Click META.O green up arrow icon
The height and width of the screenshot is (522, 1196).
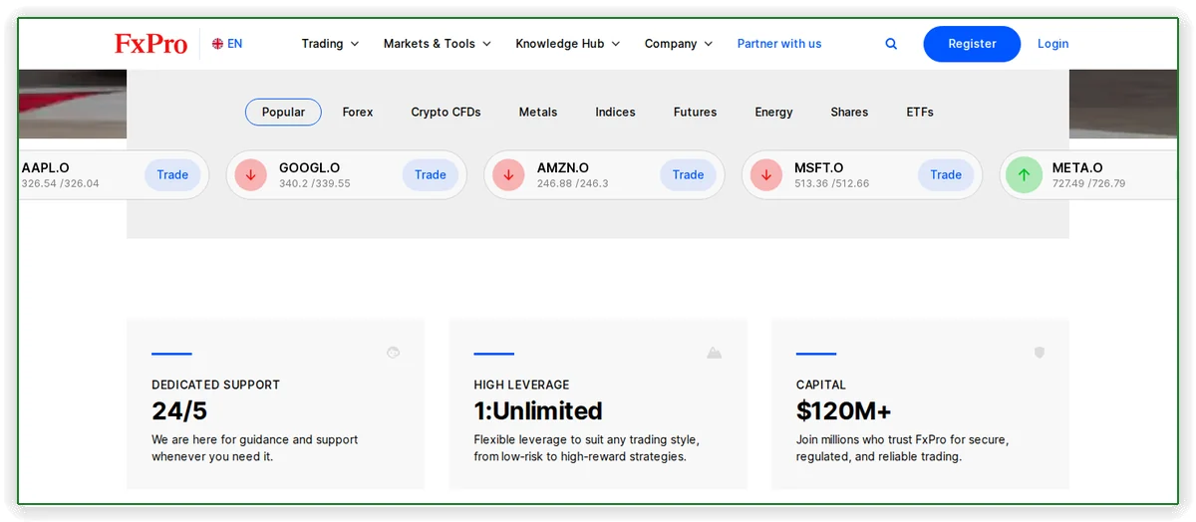click(x=1024, y=175)
